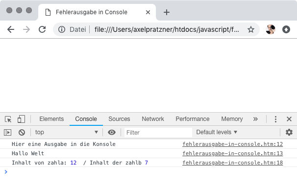This screenshot has width=297, height=190.
Task: Click the 'Inhalt von zahla' console message
Action: click(80, 163)
